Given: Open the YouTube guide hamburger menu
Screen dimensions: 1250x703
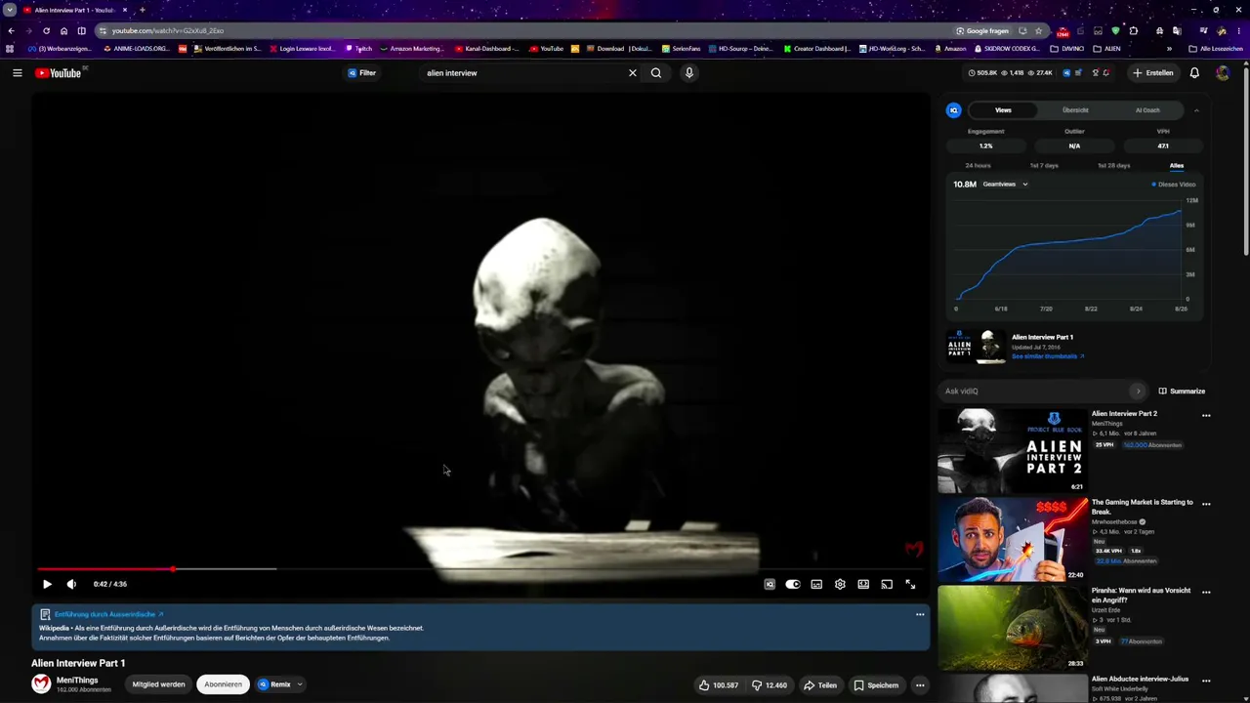Looking at the screenshot, I should (x=17, y=73).
